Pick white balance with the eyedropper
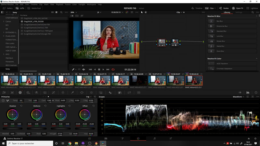Image resolution: width=260 pixels, height=146 pixels. click(7, 101)
